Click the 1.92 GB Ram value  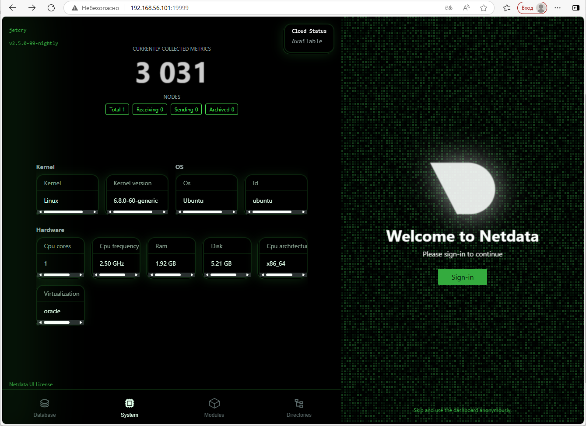[165, 263]
